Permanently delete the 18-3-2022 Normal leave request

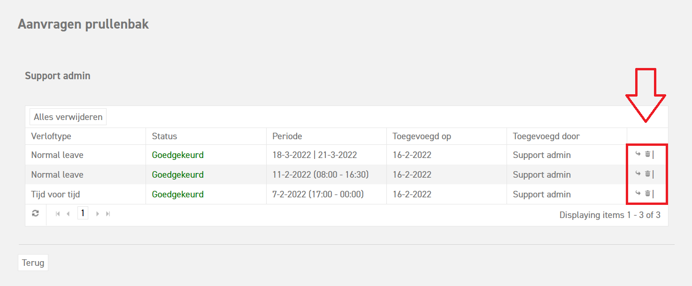647,154
